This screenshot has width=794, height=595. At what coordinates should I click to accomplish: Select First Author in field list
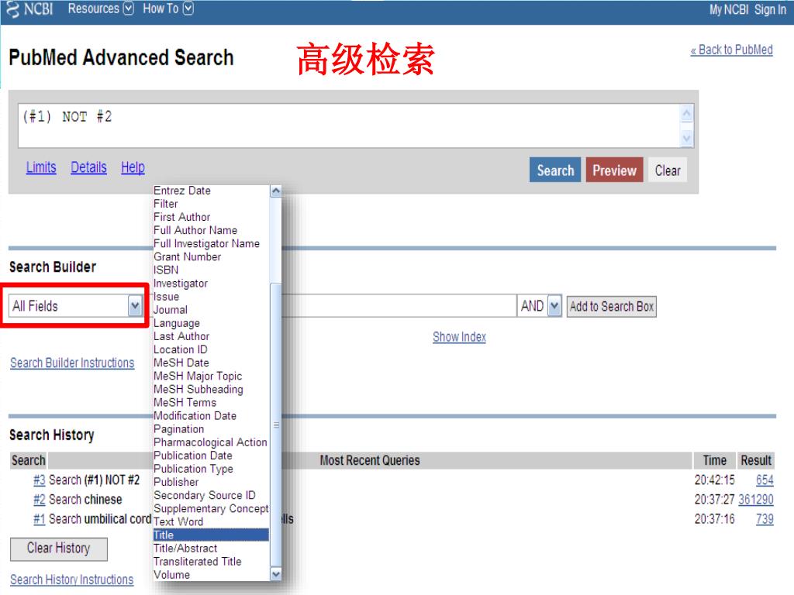211,217
